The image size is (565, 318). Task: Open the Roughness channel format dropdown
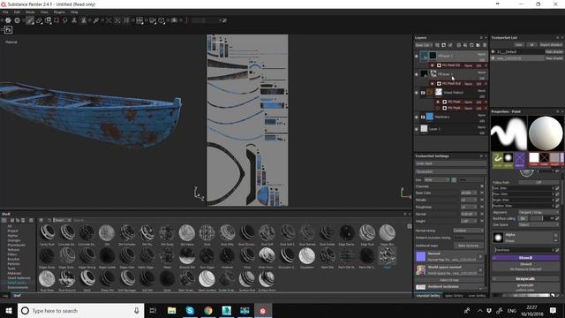[x=469, y=207]
